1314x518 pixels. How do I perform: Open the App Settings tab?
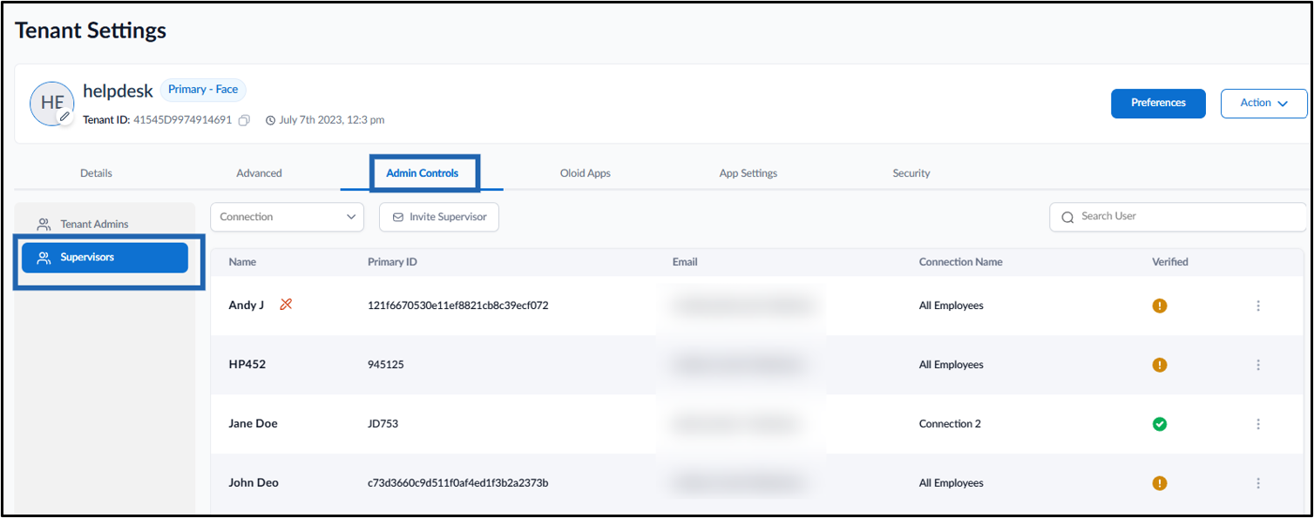tap(748, 173)
